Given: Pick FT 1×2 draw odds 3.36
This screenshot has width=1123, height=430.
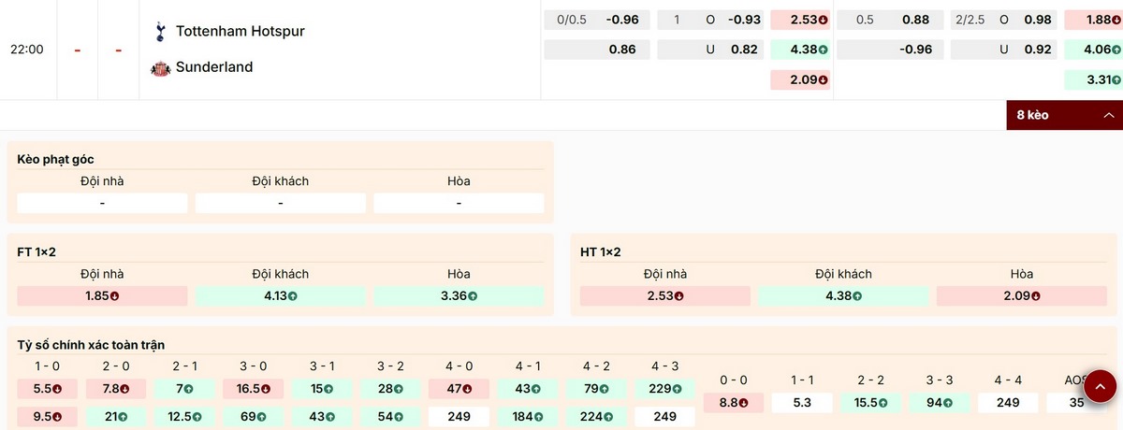Looking at the screenshot, I should click(459, 296).
